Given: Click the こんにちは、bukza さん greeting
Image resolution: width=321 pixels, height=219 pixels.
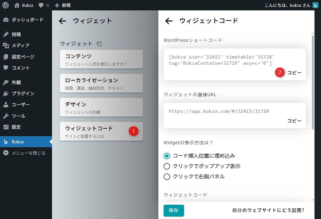Looking at the screenshot, I should click(288, 5).
